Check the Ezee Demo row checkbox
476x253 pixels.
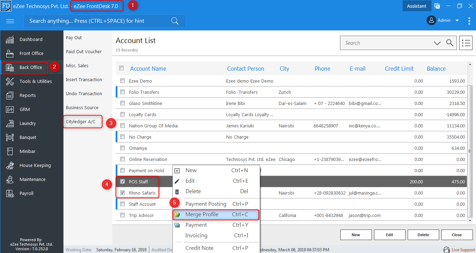(x=122, y=81)
